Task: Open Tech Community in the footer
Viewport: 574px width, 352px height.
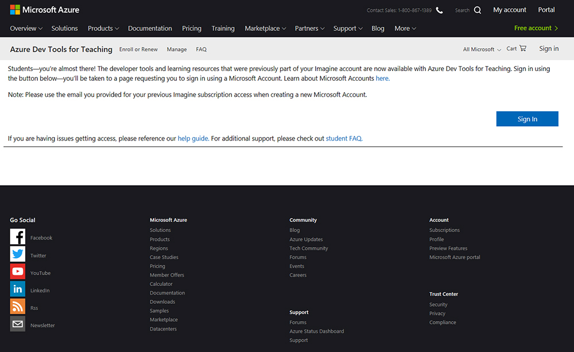Action: click(x=309, y=248)
